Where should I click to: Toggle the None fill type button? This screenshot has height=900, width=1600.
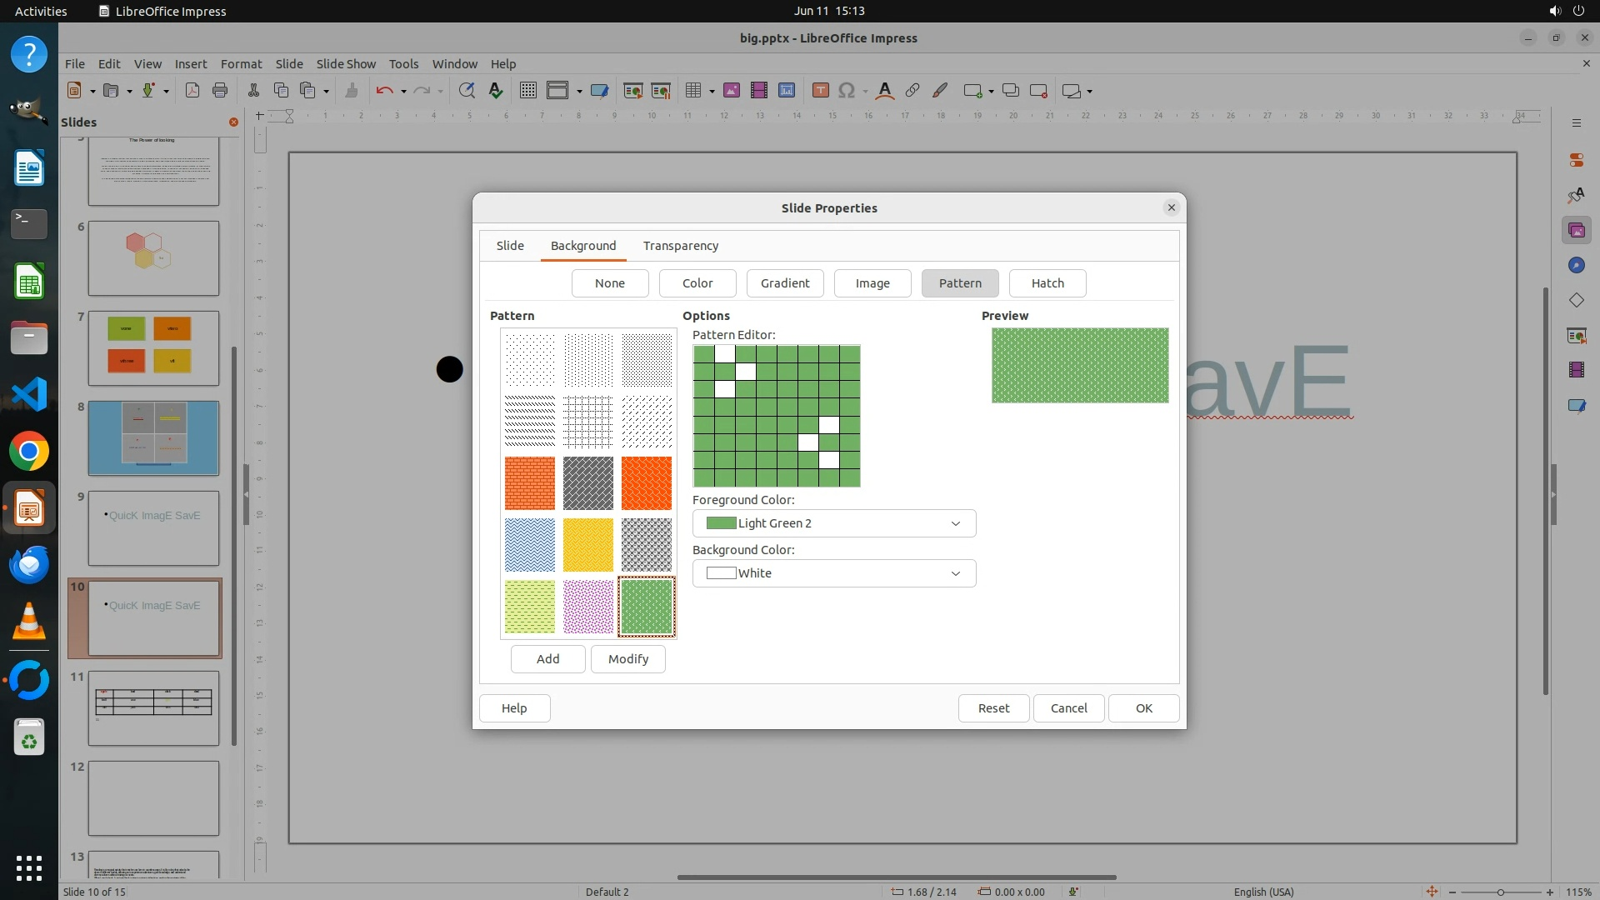[609, 283]
